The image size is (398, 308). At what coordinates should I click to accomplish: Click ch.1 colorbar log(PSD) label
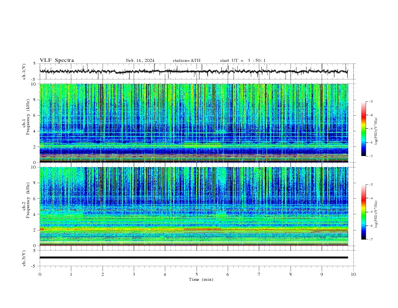click(x=376, y=131)
